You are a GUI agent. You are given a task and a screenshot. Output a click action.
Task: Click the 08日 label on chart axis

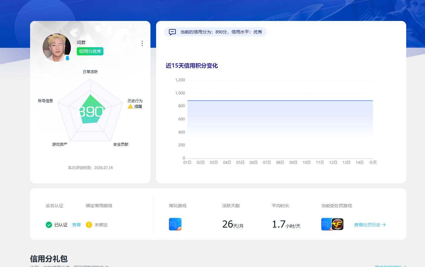(x=280, y=163)
